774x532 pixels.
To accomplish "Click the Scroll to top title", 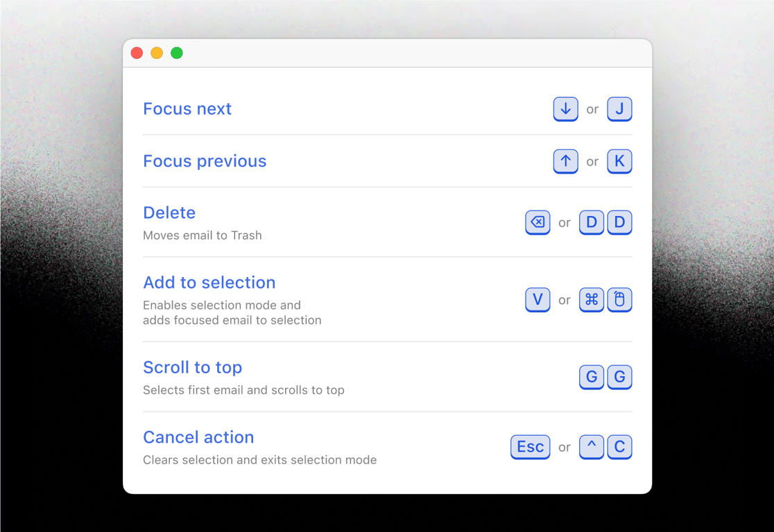I will pyautogui.click(x=192, y=368).
